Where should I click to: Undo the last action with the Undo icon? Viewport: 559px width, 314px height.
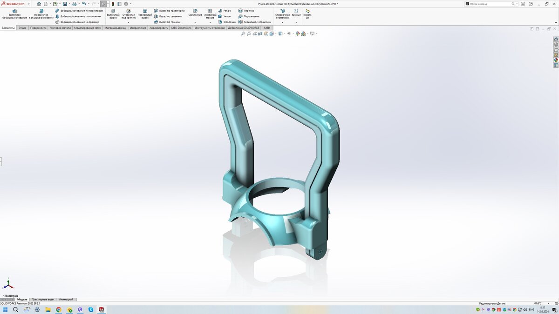(x=83, y=4)
